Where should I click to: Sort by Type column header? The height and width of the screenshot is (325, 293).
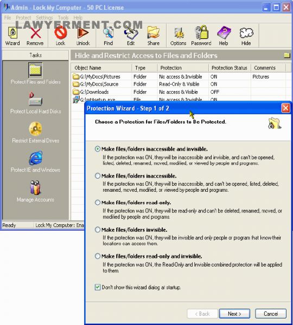tap(144, 68)
